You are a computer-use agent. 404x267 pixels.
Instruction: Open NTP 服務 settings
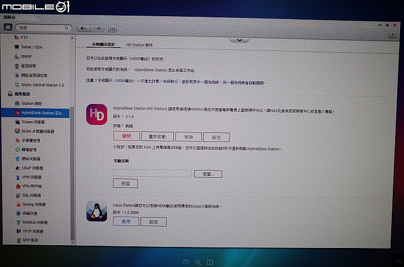pos(27,240)
